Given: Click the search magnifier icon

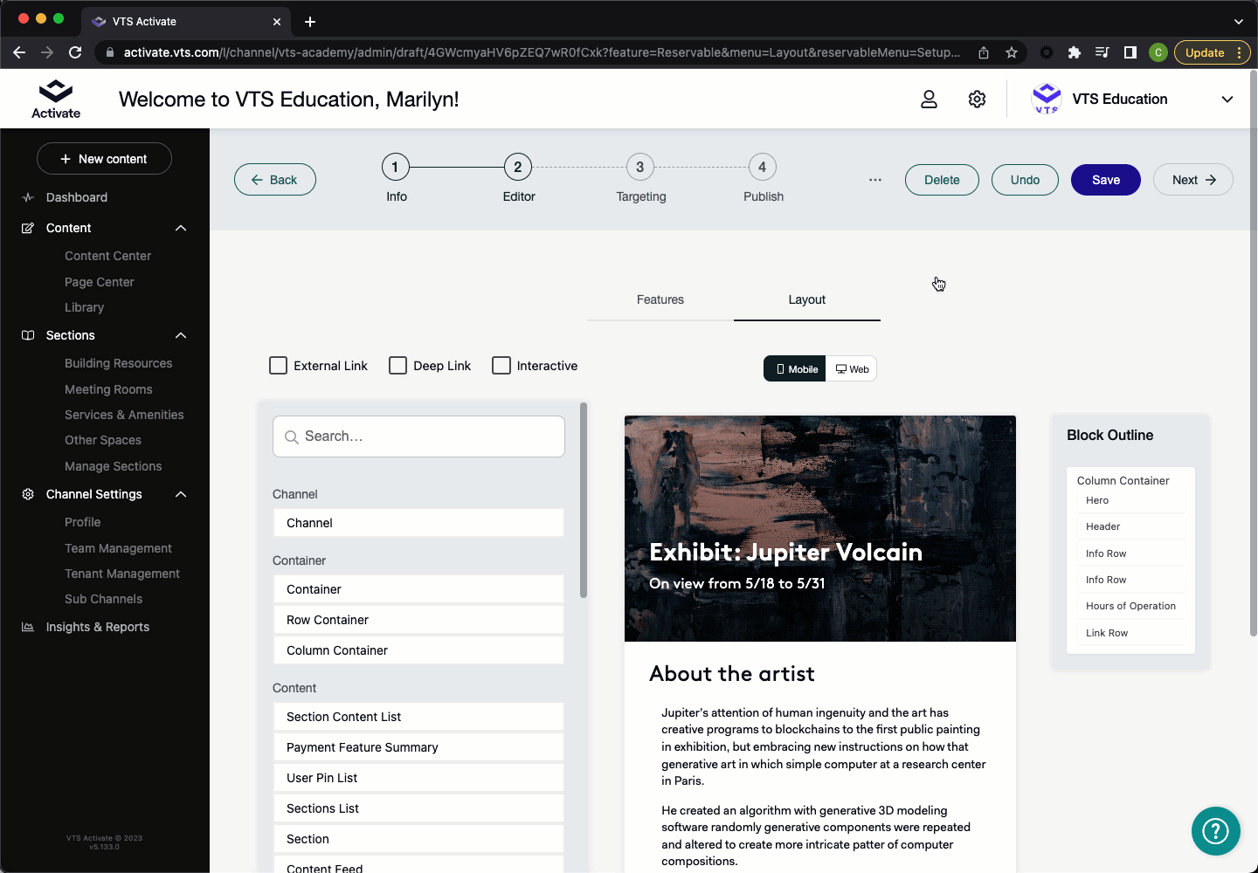Looking at the screenshot, I should tap(292, 437).
